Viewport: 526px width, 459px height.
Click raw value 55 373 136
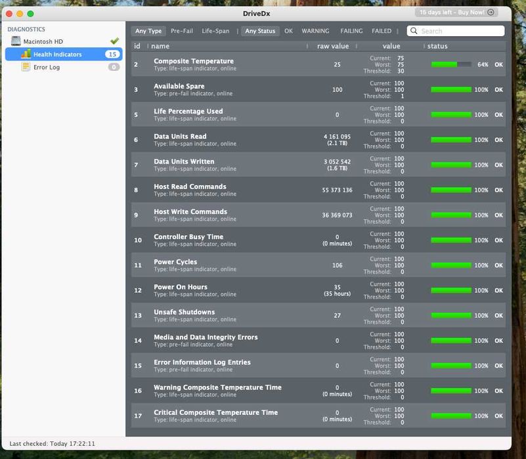[x=337, y=190]
